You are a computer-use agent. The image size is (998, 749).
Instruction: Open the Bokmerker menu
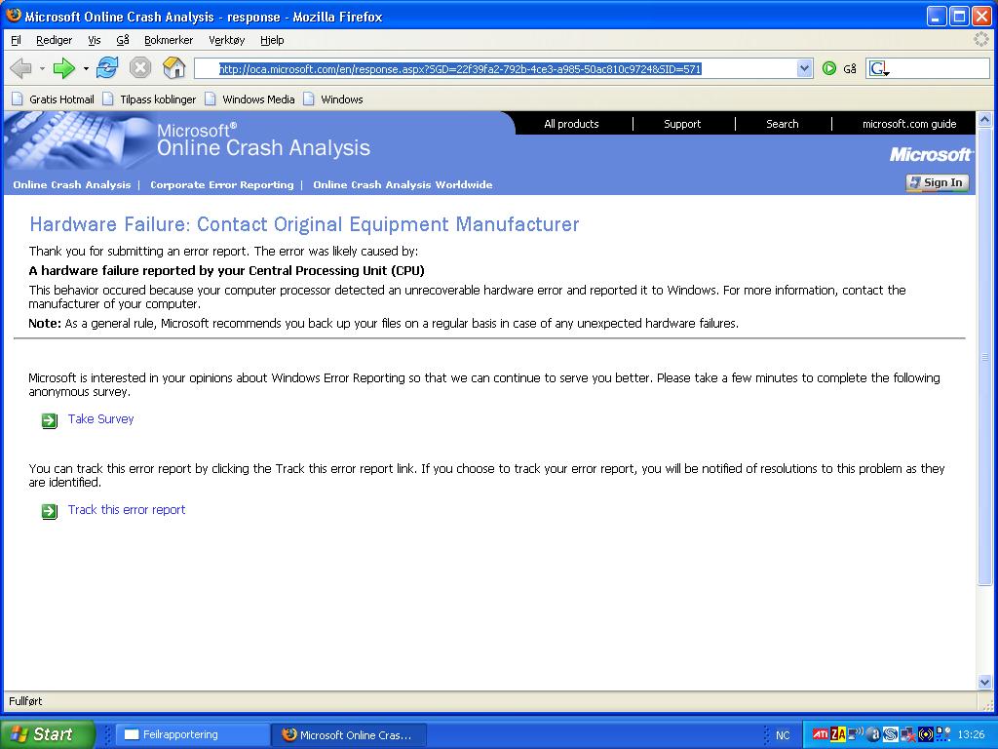168,40
